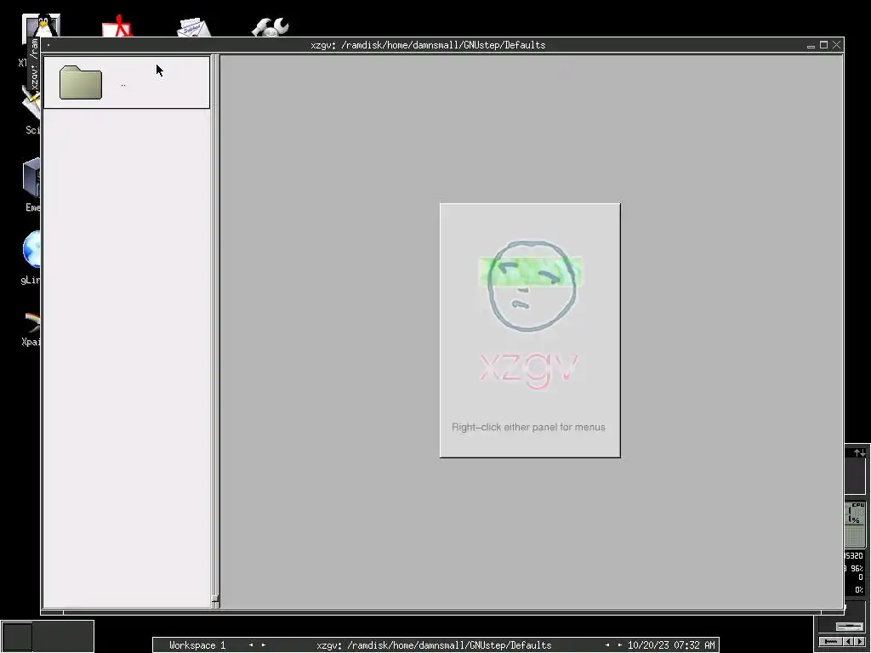Open the red figure desktop icon
The width and height of the screenshot is (871, 653).
click(117, 26)
